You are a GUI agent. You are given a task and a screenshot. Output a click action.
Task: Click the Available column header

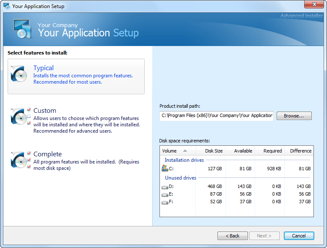pos(240,151)
